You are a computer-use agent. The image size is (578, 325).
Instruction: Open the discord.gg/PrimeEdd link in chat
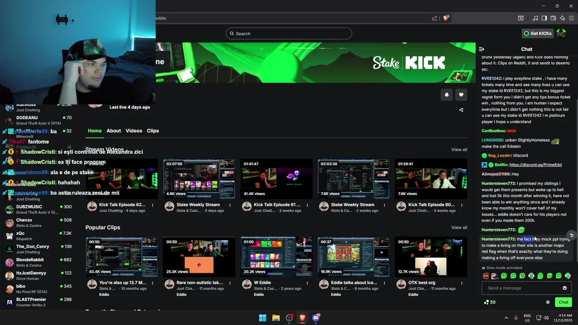click(535, 165)
